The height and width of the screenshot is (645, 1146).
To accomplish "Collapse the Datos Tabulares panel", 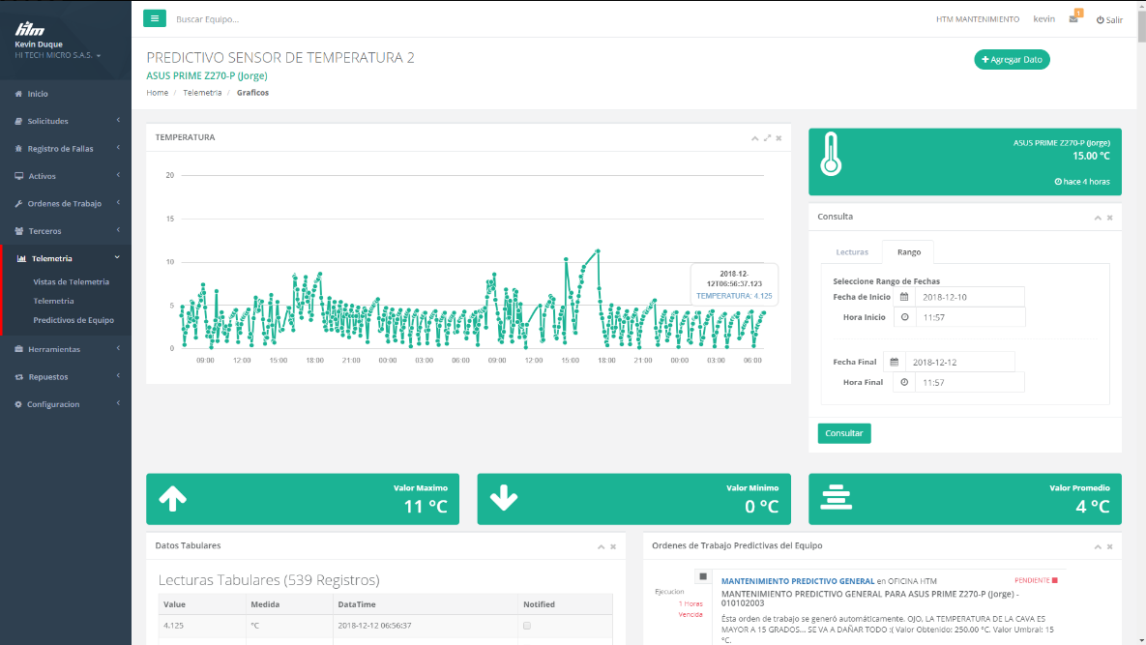I will 601,546.
